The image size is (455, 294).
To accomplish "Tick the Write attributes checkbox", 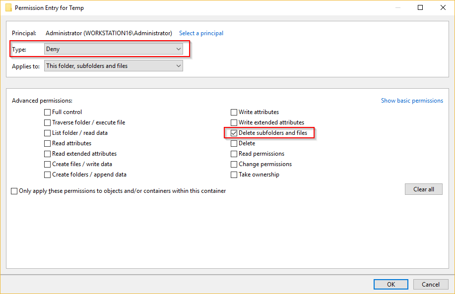I will [234, 112].
